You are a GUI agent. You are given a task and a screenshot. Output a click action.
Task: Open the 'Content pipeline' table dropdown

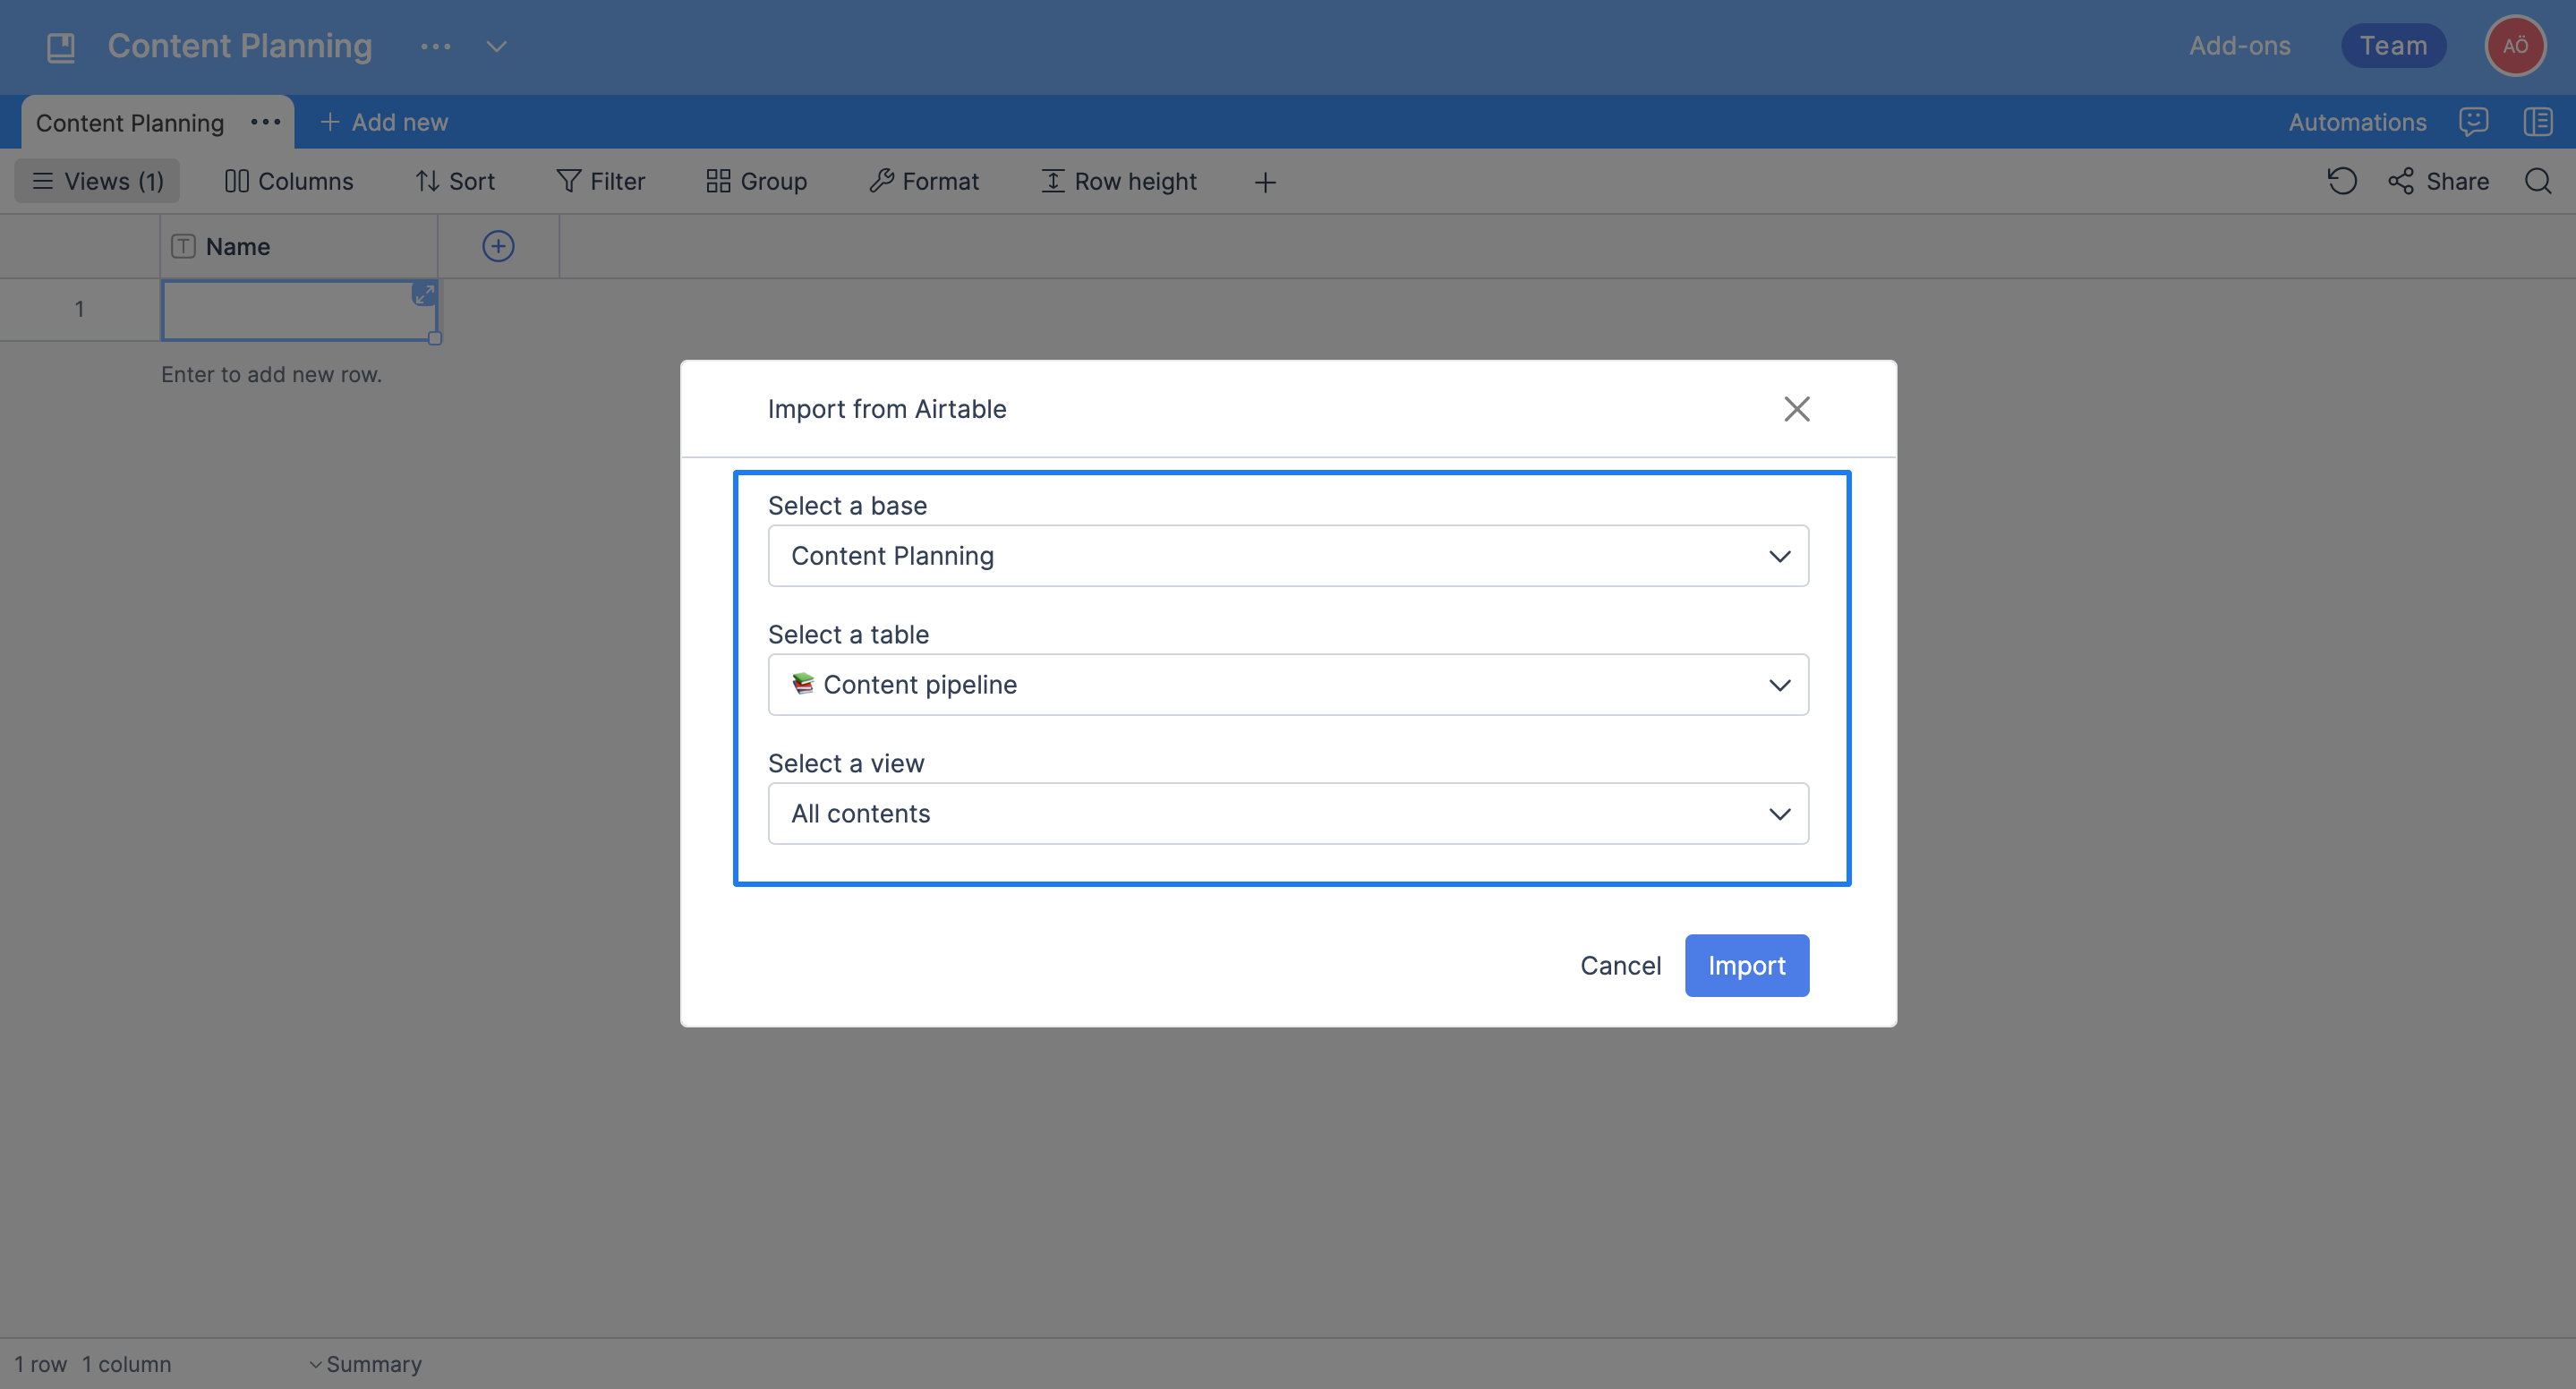pos(1287,684)
